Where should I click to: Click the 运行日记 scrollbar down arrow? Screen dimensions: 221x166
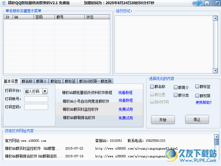tap(215, 71)
